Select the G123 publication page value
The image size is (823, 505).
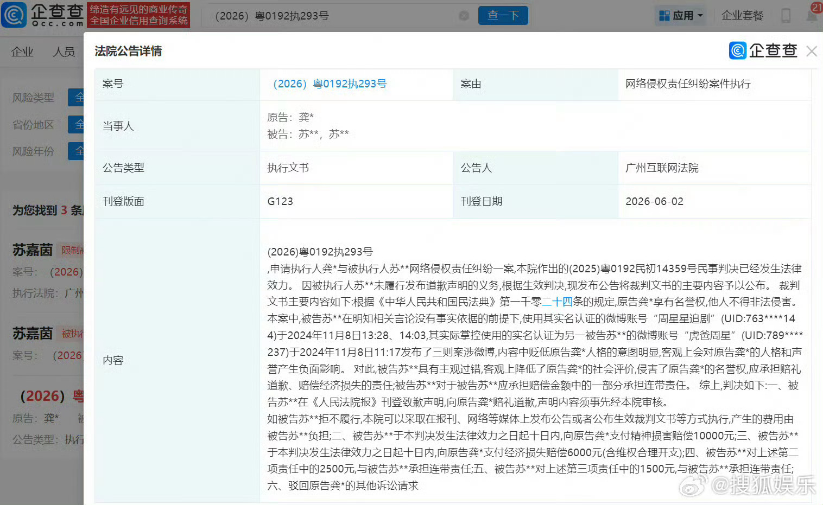pos(280,202)
